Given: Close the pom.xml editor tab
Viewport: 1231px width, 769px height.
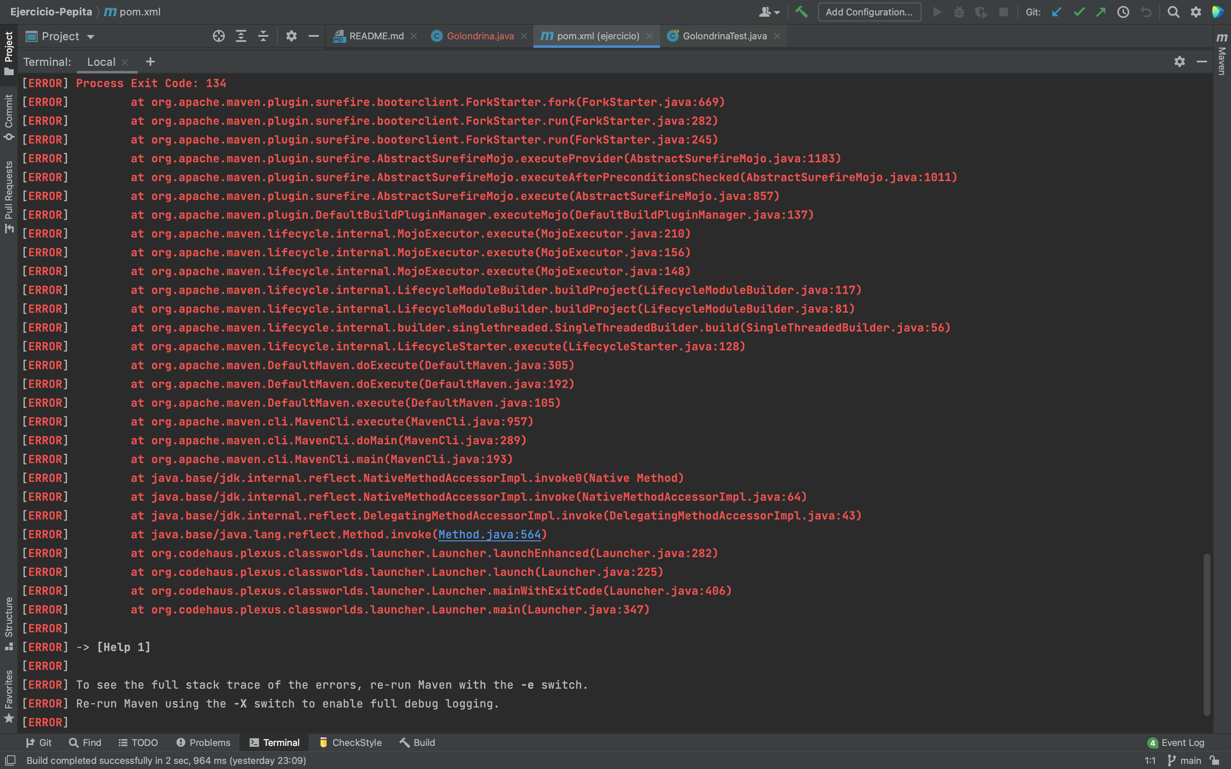Looking at the screenshot, I should click(650, 36).
